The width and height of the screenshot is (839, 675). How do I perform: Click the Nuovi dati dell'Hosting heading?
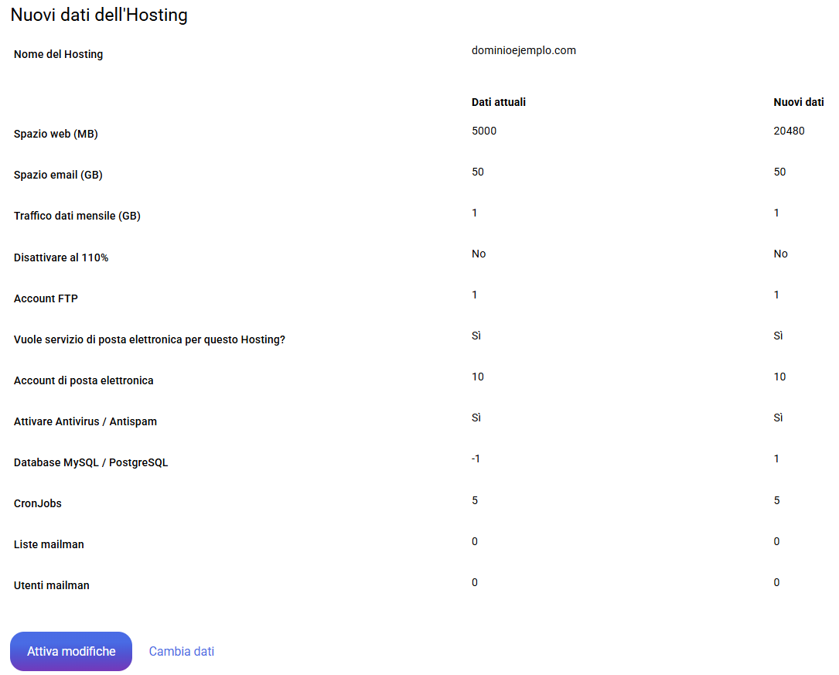pos(99,15)
